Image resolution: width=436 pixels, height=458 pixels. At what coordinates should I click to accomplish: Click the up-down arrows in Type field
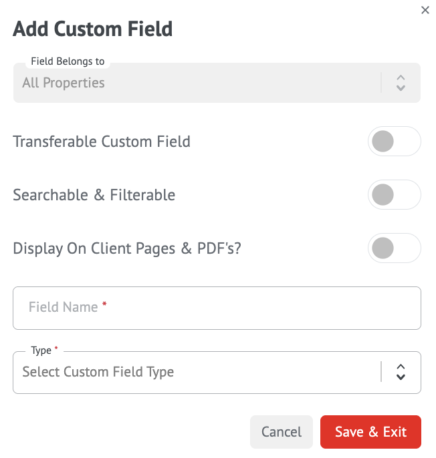click(401, 372)
